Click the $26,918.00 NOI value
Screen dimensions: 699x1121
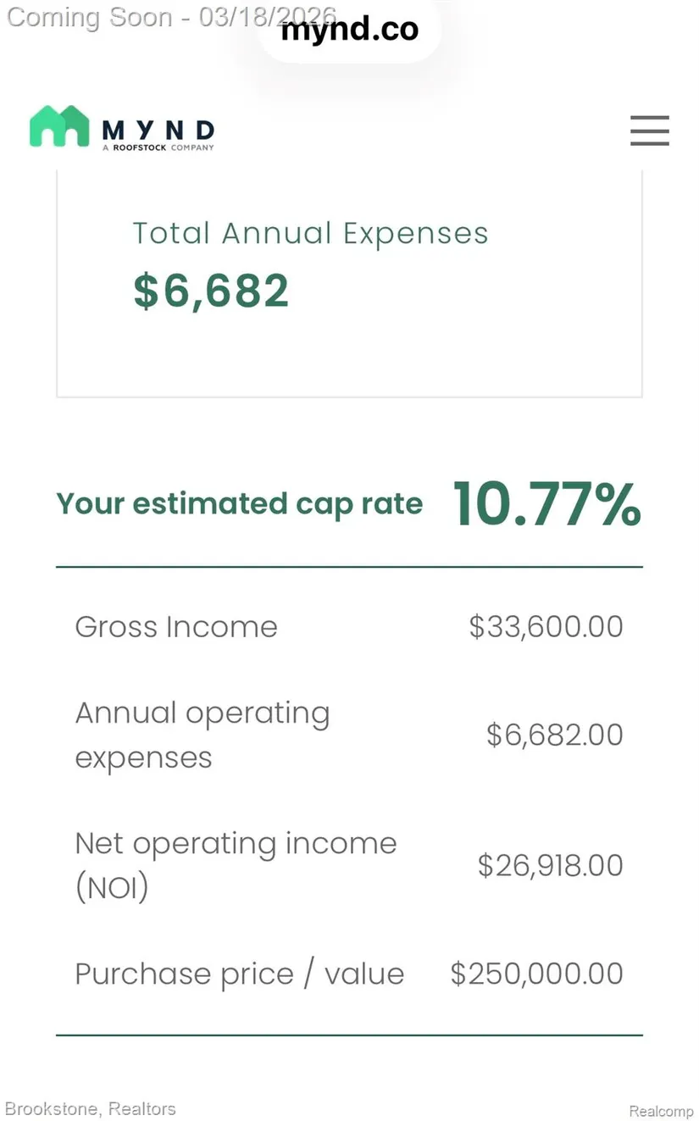click(x=550, y=865)
